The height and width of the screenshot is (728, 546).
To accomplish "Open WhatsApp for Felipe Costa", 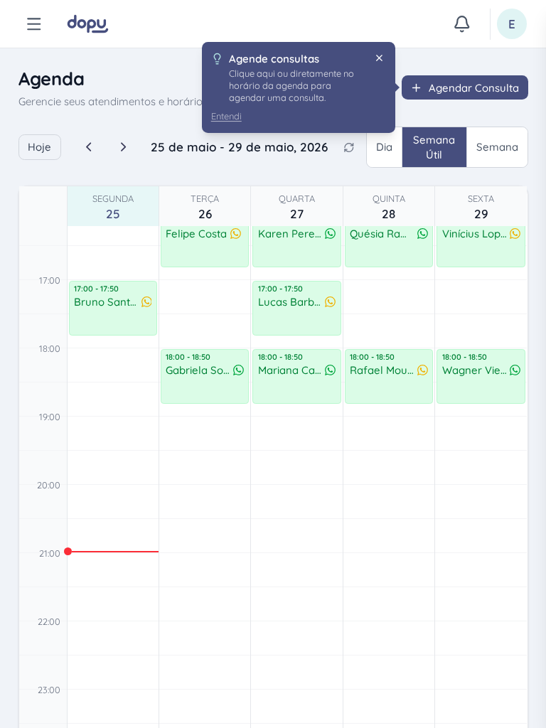I will [236, 233].
